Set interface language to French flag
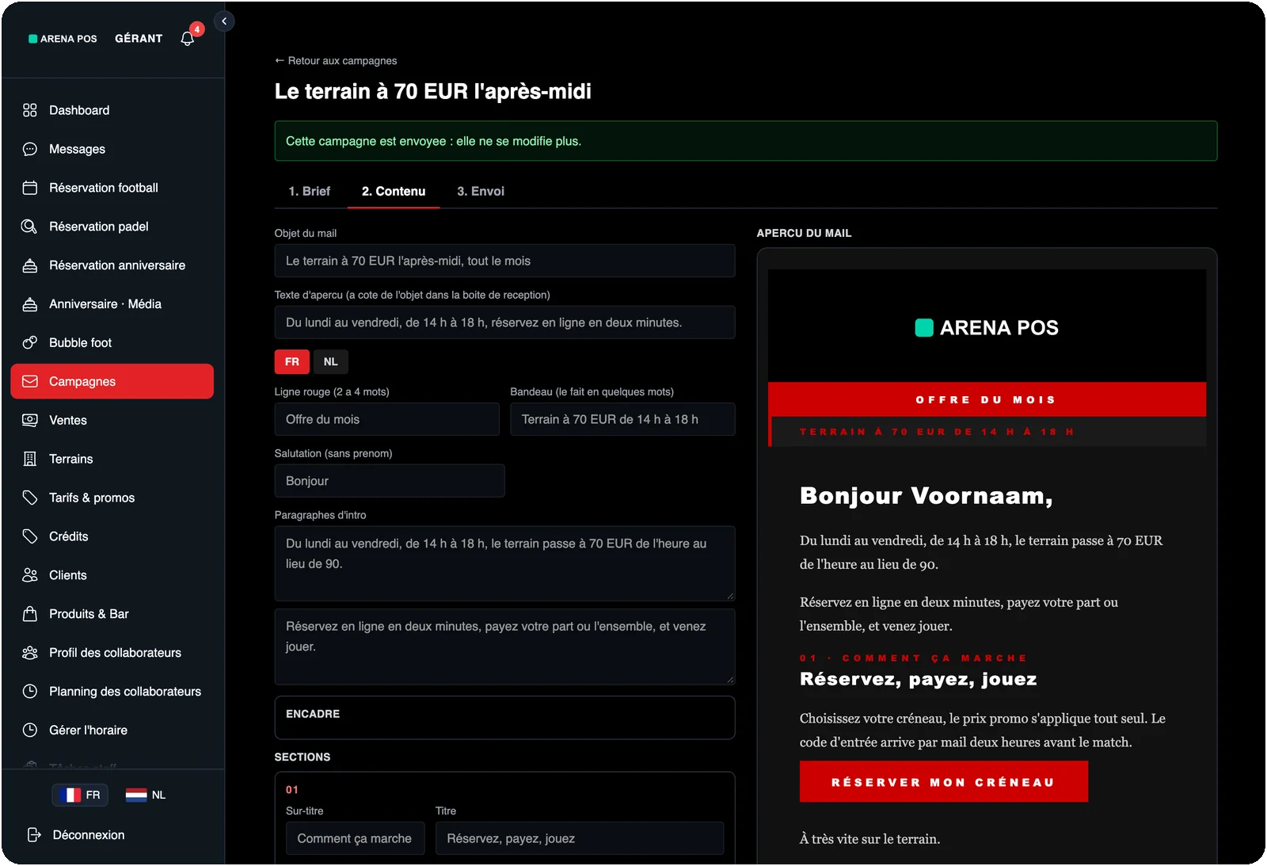Screen dimensions: 1267x866 pyautogui.click(x=80, y=795)
